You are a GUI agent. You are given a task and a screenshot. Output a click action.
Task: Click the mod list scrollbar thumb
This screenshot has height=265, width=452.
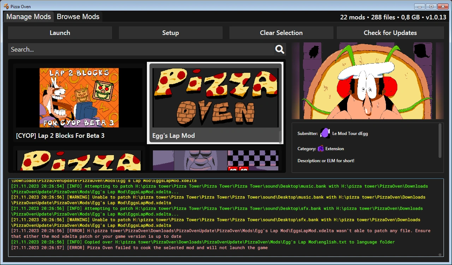click(281, 137)
